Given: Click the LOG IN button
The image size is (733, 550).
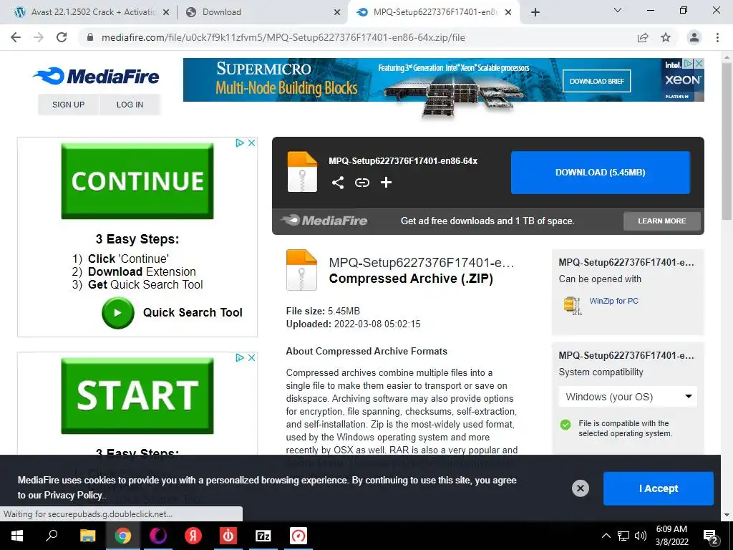Looking at the screenshot, I should pos(130,105).
